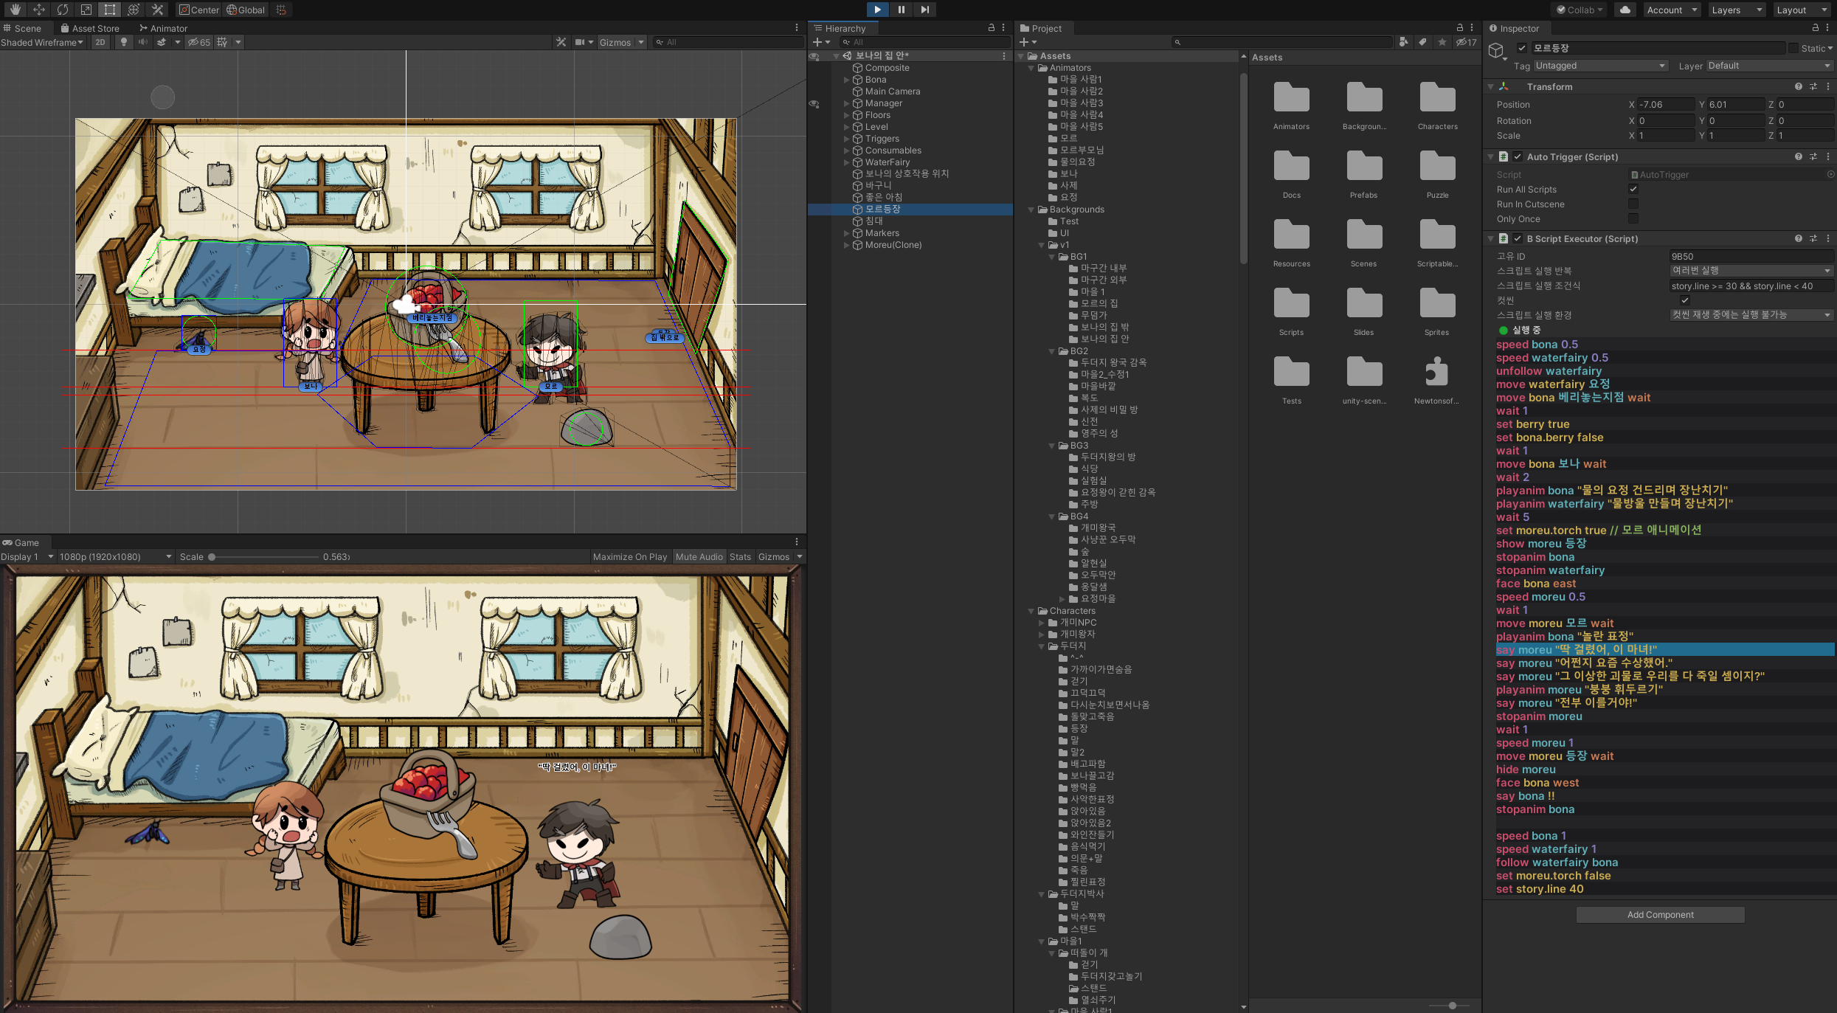Click Maximize On Play button
The image size is (1837, 1013).
629,557
